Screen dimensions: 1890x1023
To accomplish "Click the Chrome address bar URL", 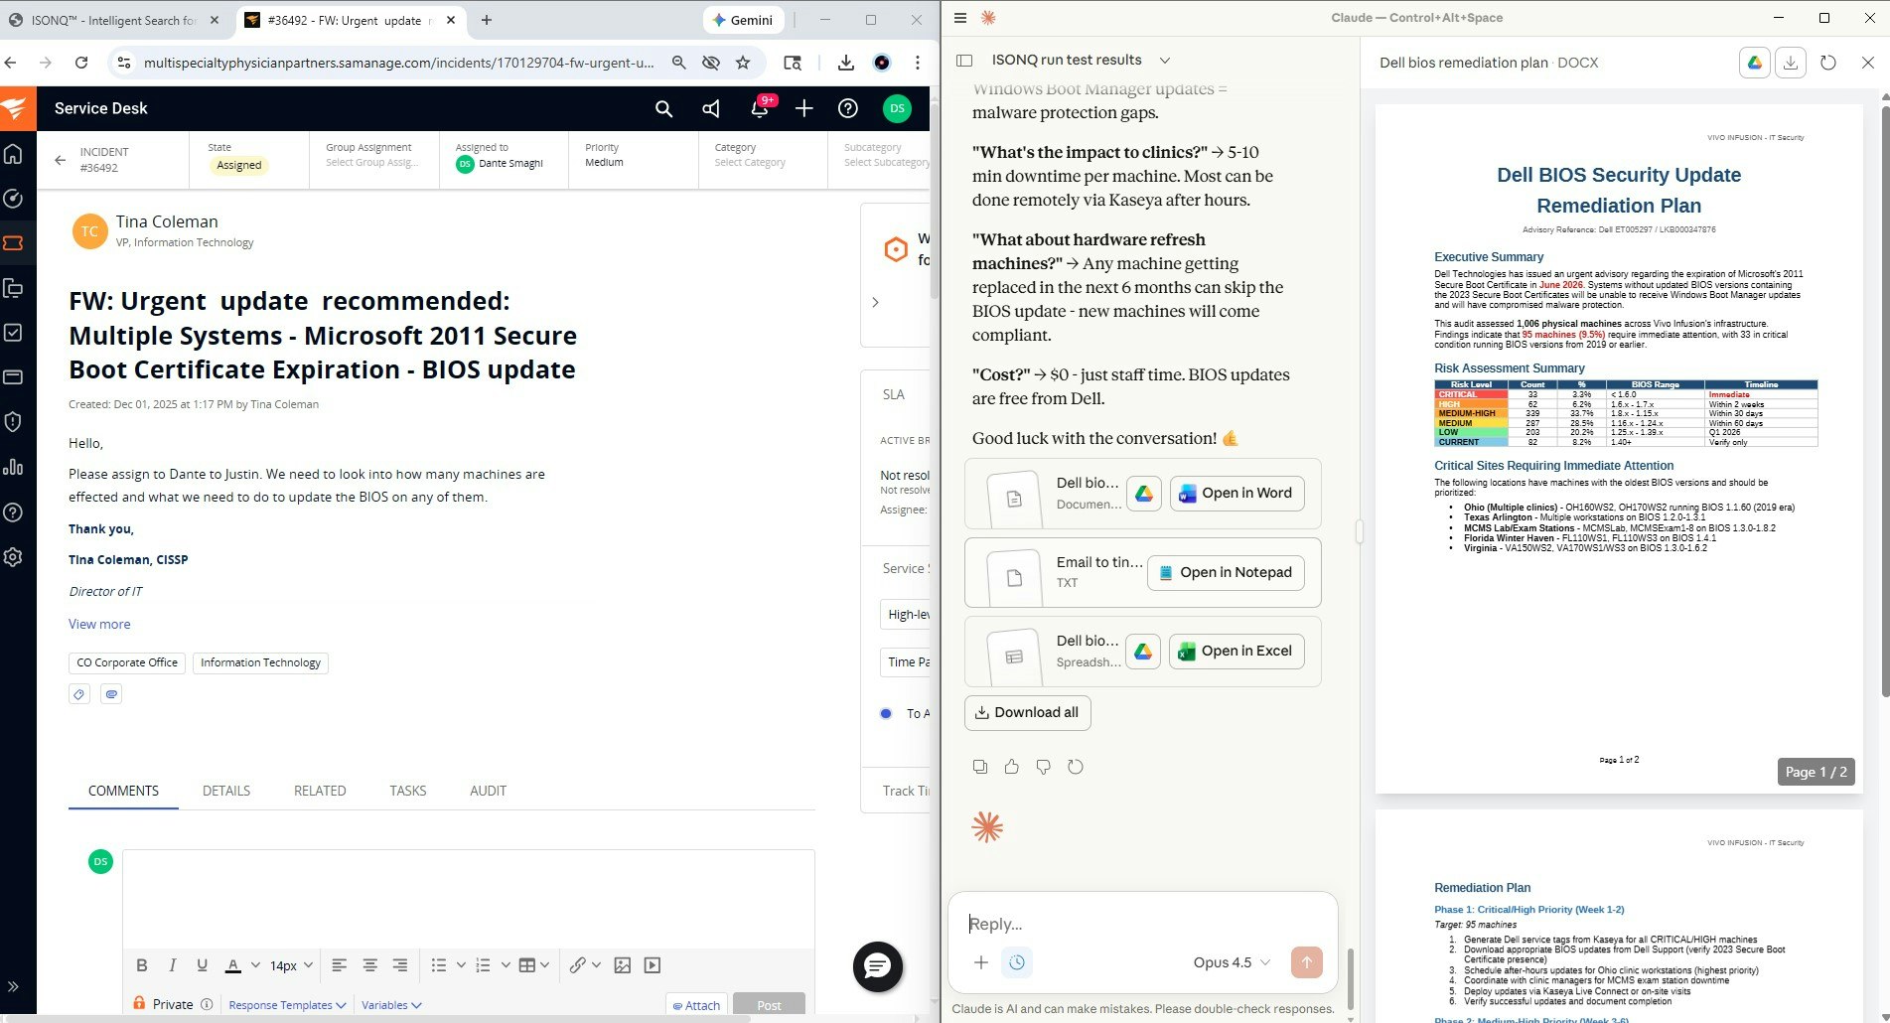I will click(x=398, y=63).
